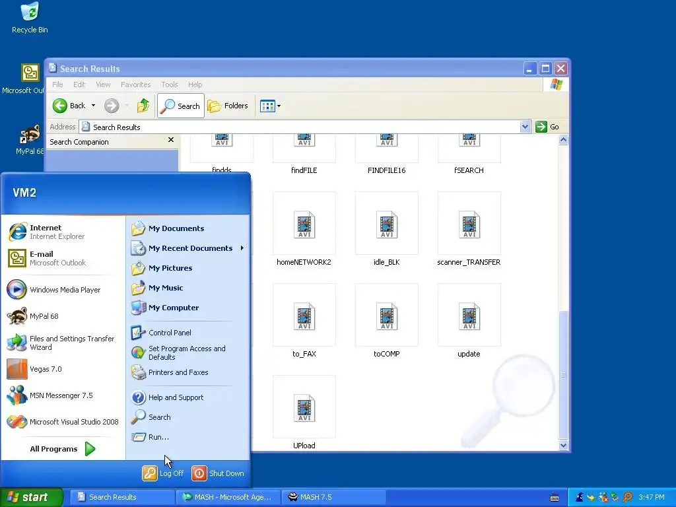Toggle the Folders pane toolbar button

coord(228,106)
